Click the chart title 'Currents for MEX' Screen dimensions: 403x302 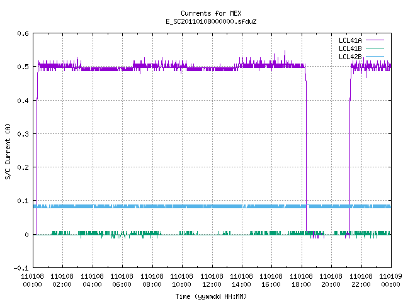pyautogui.click(x=211, y=13)
